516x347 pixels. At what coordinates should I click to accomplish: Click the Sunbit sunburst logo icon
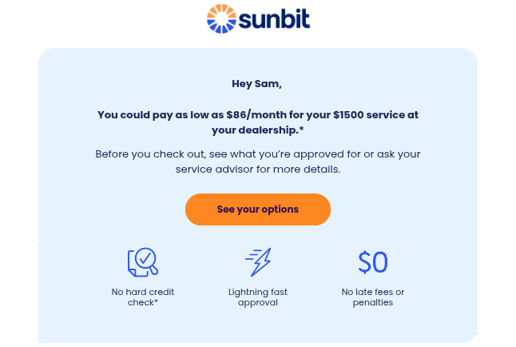click(220, 18)
